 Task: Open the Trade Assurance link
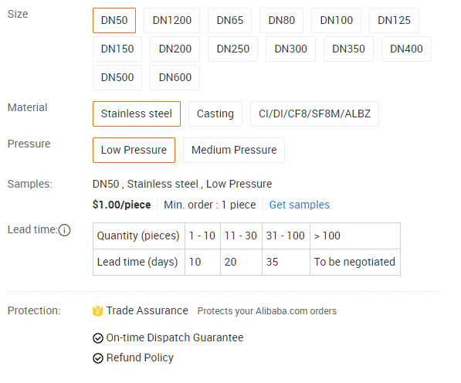147,310
